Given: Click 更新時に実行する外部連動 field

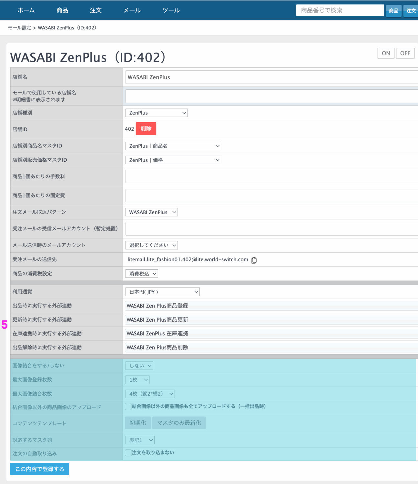Looking at the screenshot, I should click(271, 320).
